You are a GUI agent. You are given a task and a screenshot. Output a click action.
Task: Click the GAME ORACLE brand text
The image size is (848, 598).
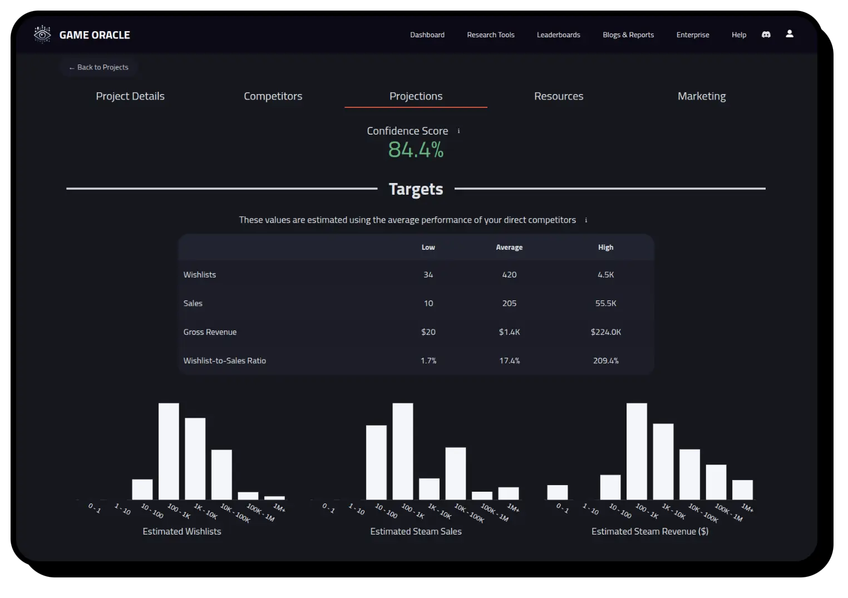(95, 35)
